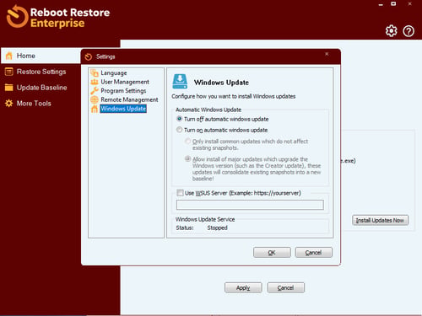Viewport: 422px width, 316px height.
Task: Click the Stopped service status text
Action: pyautogui.click(x=217, y=228)
